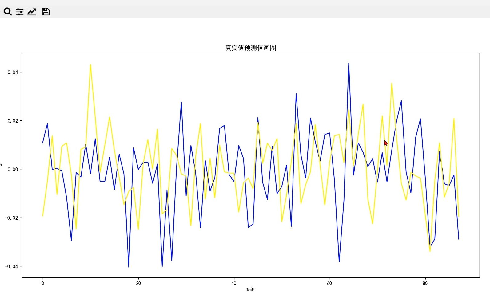The height and width of the screenshot is (306, 490).
Task: Click the tallest yellow peak near x=10
Action: click(x=90, y=65)
